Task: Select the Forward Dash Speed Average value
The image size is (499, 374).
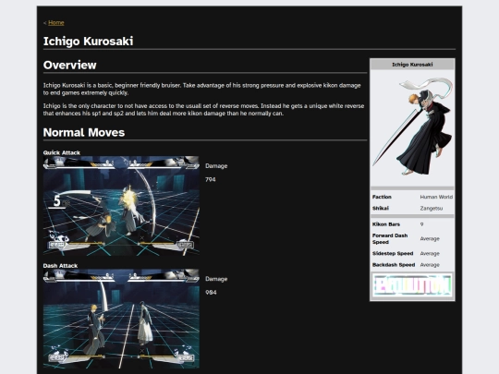Action: [430, 239]
